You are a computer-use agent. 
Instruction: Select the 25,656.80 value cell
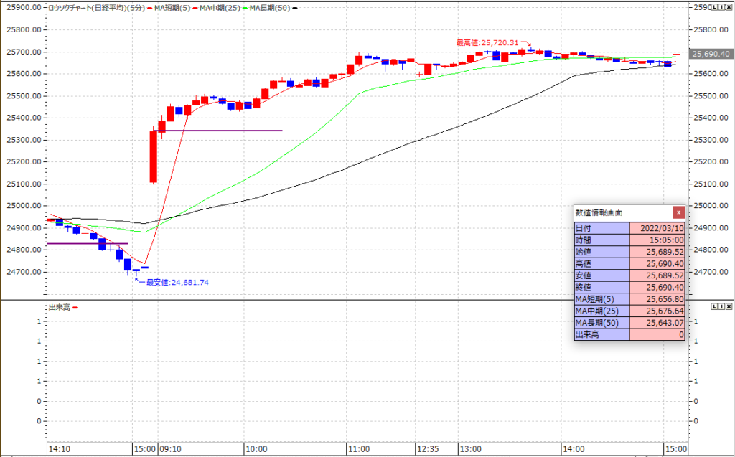click(657, 299)
